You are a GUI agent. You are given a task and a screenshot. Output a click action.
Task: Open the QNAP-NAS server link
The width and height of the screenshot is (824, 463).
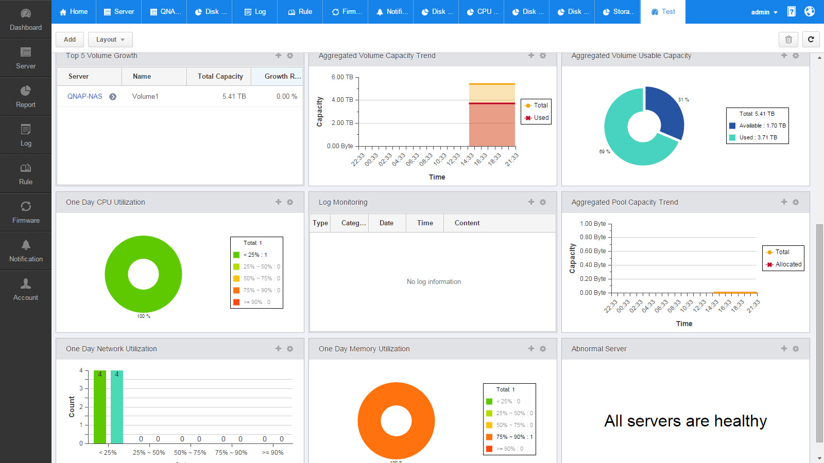pyautogui.click(x=85, y=97)
